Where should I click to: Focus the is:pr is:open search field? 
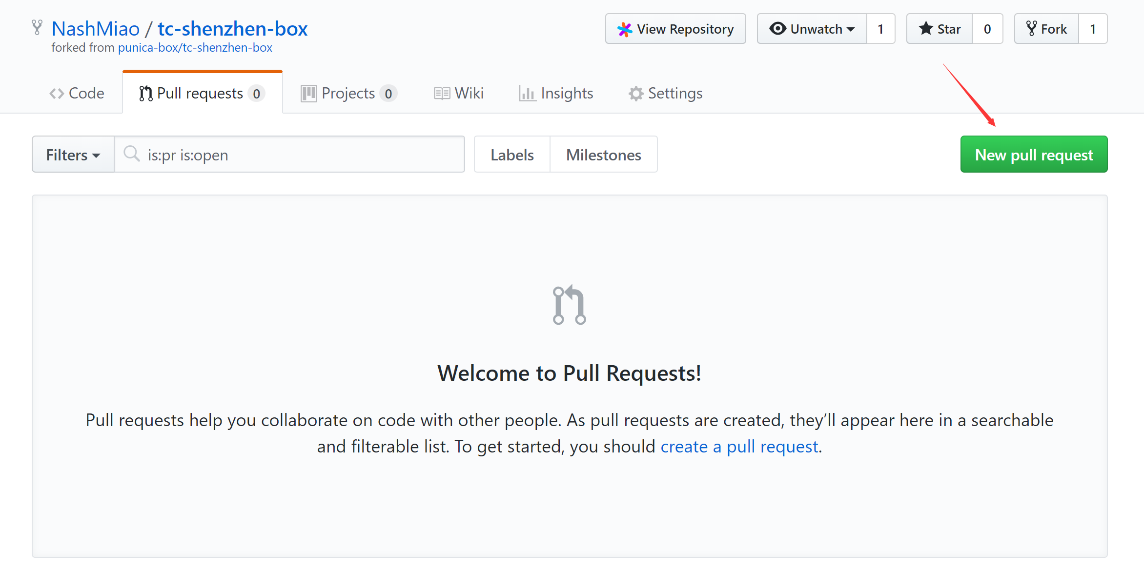pos(303,155)
